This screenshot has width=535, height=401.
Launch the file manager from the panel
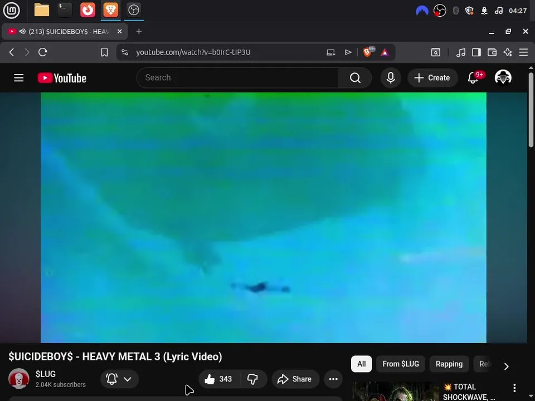coord(42,10)
